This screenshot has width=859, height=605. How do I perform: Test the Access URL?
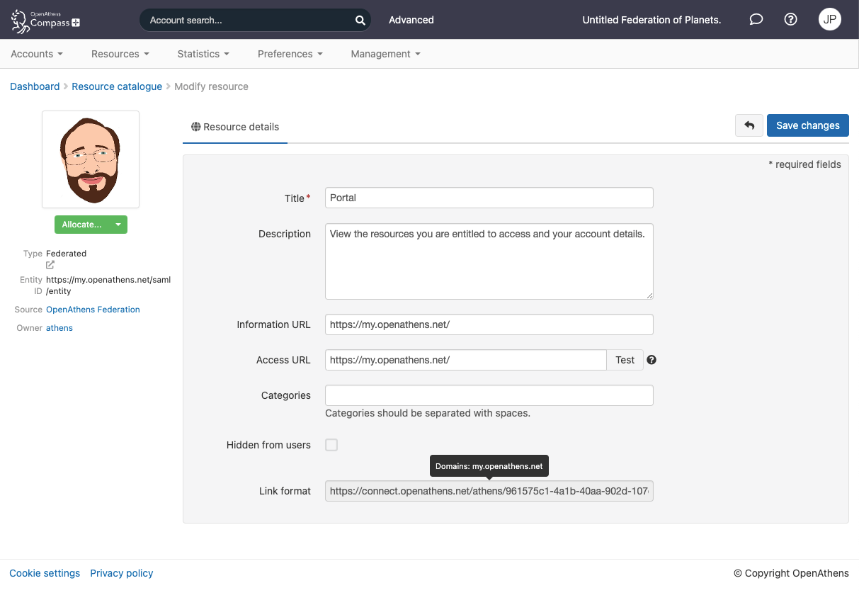[x=625, y=360]
